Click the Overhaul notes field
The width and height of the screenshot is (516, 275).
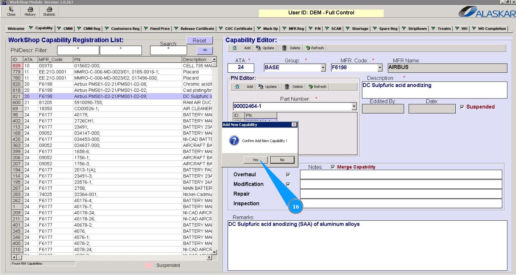[401, 175]
